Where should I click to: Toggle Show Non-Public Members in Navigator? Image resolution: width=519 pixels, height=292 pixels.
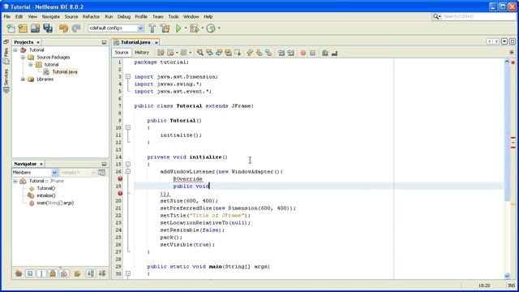(53, 273)
